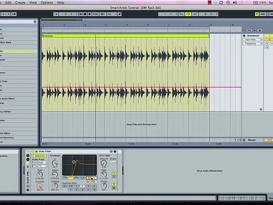Image resolution: width=273 pixels, height=205 pixels.
Task: Open macOS Time Machine menu bar icon
Action: pos(228,2)
